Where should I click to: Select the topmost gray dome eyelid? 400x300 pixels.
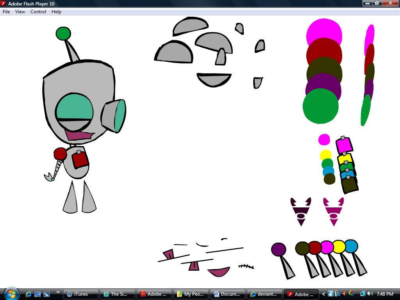click(190, 26)
